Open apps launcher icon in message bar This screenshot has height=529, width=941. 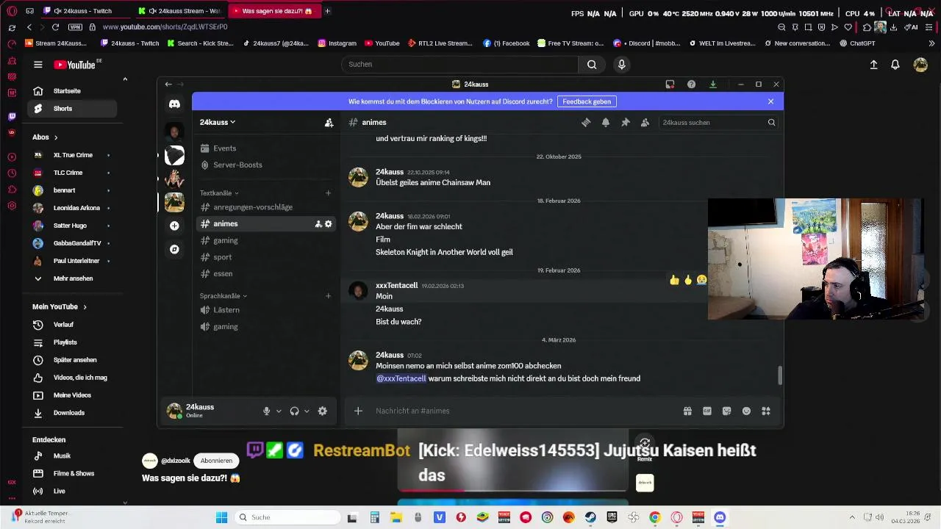766,411
